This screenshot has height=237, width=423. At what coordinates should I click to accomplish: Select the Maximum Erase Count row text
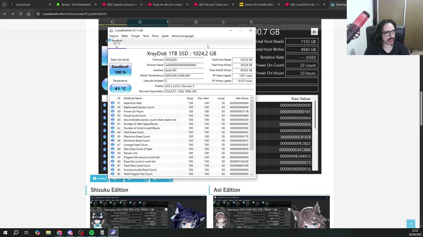pyautogui.click(x=137, y=137)
